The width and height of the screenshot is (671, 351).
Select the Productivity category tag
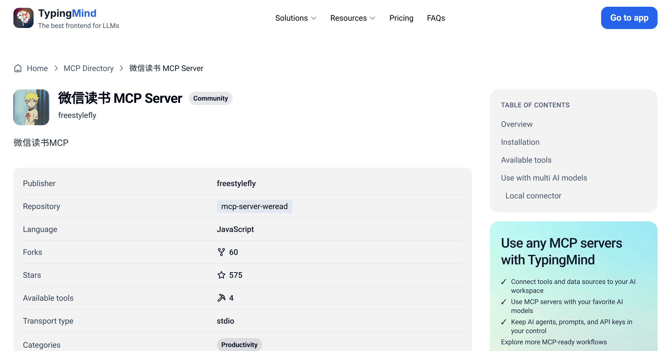tap(239, 345)
